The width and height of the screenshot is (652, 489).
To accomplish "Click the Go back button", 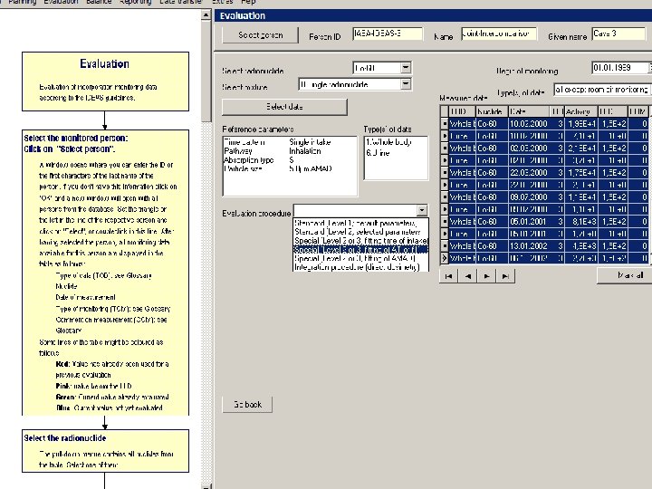I will click(247, 404).
